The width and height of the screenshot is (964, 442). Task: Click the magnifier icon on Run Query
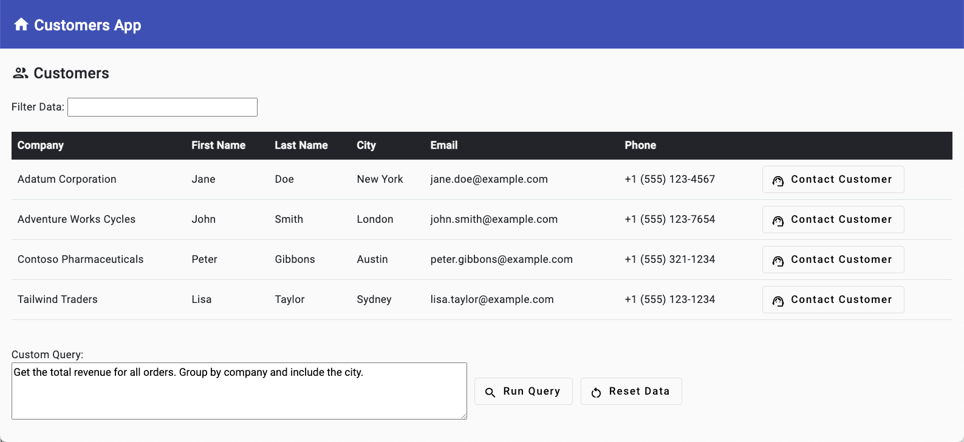(490, 392)
